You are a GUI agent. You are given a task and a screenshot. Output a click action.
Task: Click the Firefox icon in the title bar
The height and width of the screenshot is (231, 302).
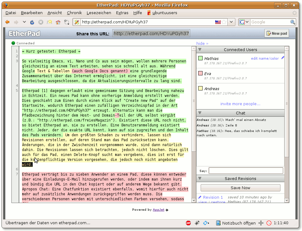click(x=6, y=5)
